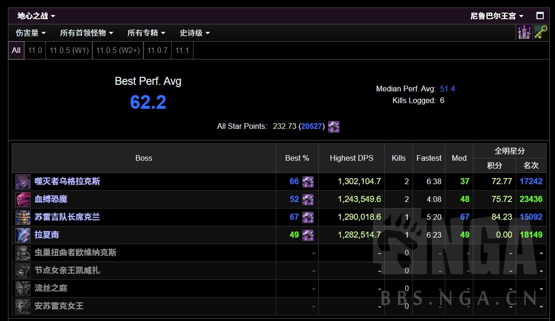Click the spec icon beside Best % 66
Viewport: 555px width, 321px height.
tap(308, 181)
